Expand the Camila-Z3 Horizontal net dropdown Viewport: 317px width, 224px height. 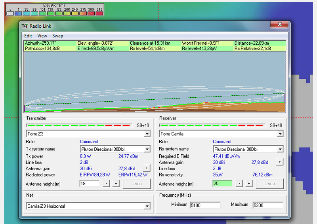tap(147, 206)
